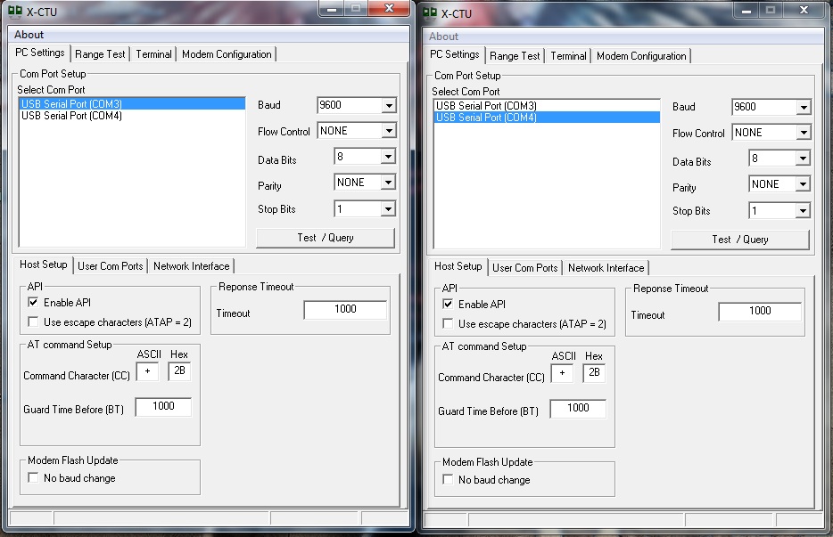Open About menu in left window

(x=29, y=35)
